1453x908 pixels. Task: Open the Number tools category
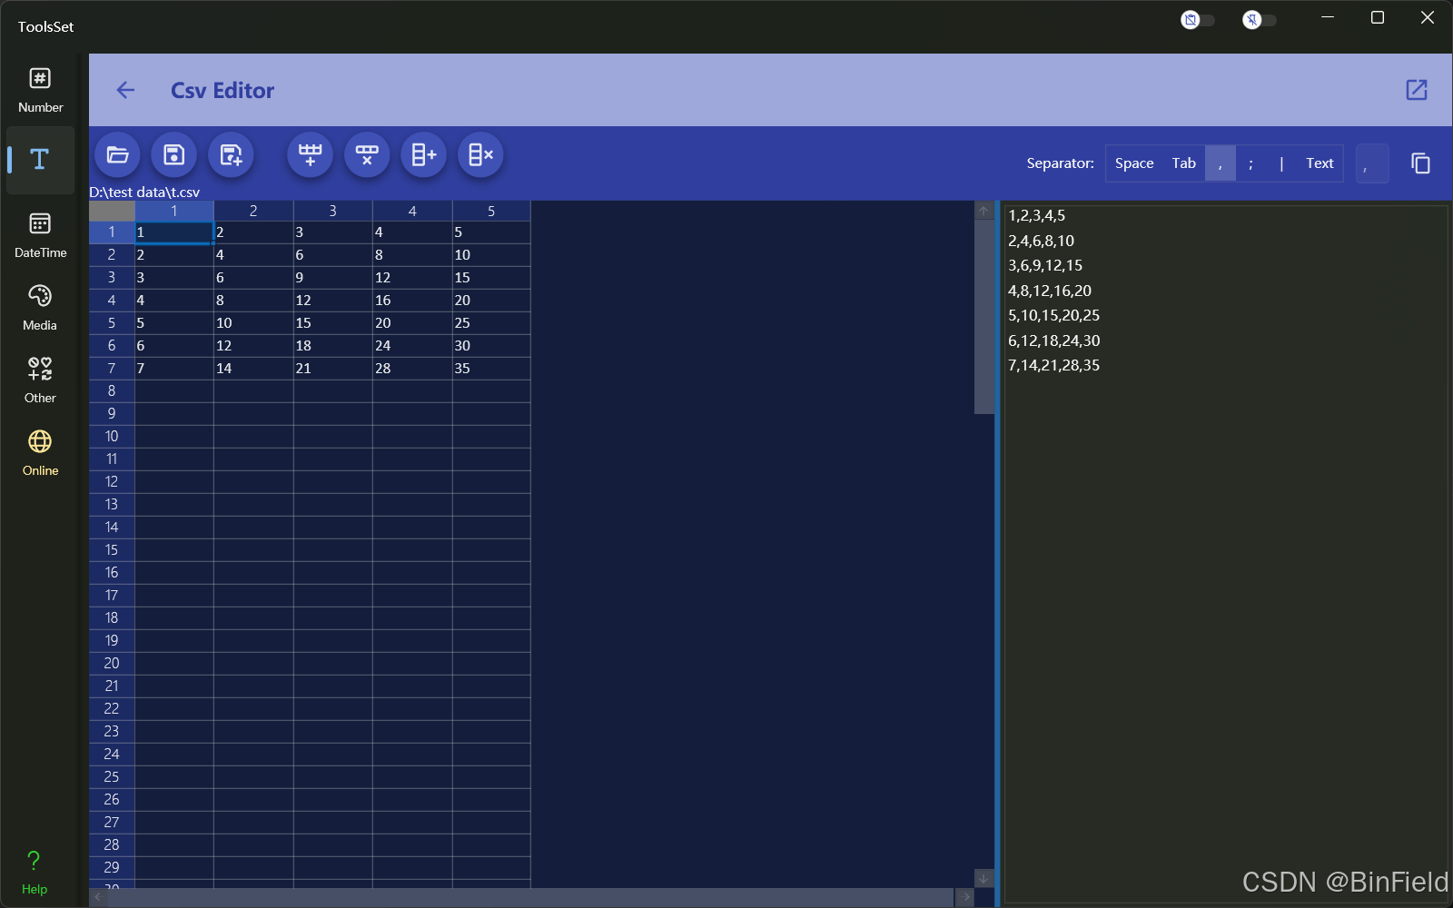tap(40, 91)
